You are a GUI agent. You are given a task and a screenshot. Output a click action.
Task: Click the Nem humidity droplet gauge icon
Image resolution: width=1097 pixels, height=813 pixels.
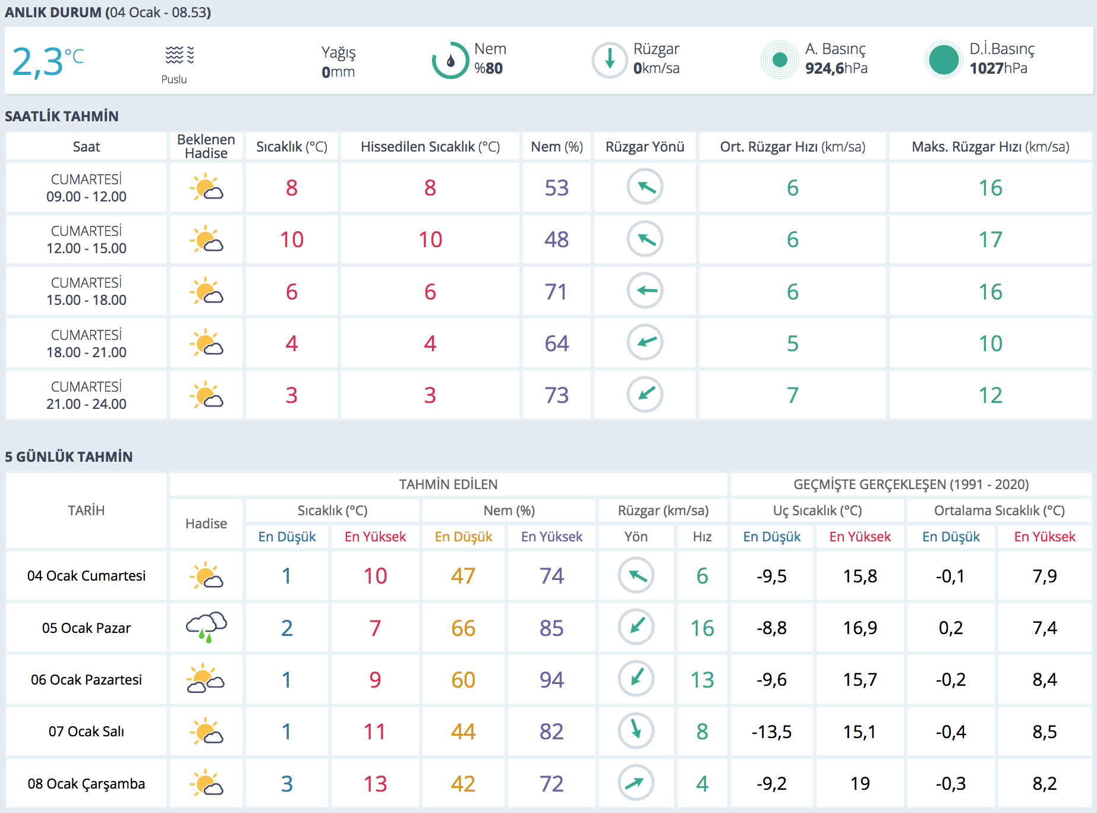pyautogui.click(x=450, y=60)
